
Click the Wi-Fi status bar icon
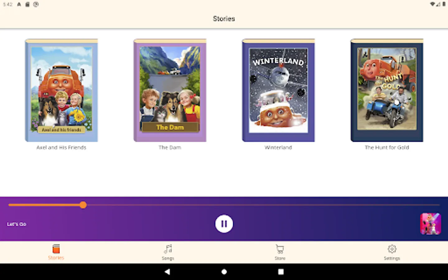pos(432,4)
